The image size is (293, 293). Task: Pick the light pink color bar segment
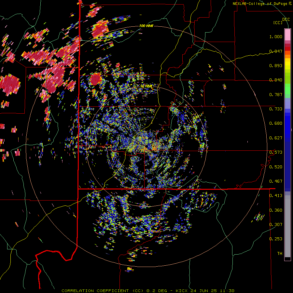287,35
